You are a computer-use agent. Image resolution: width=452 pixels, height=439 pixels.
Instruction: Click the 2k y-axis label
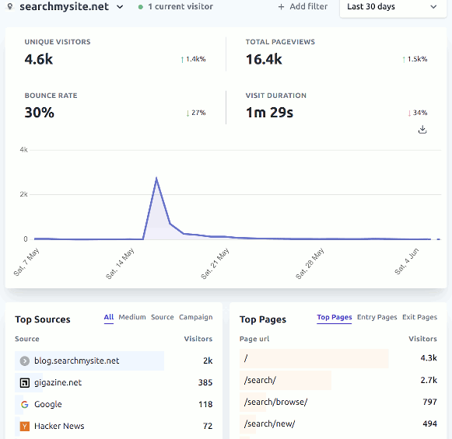point(23,194)
